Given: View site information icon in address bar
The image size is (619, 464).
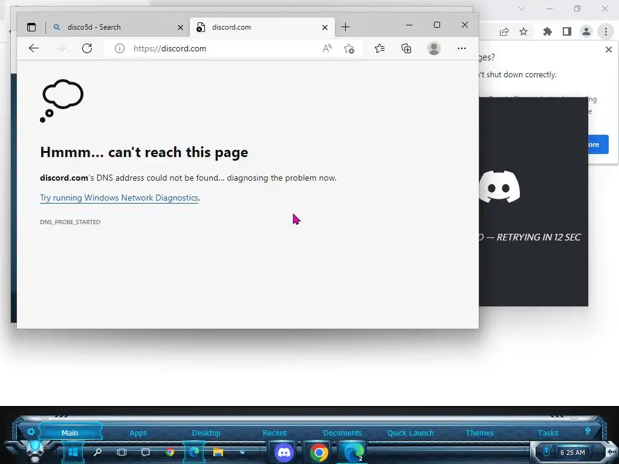Looking at the screenshot, I should 120,48.
